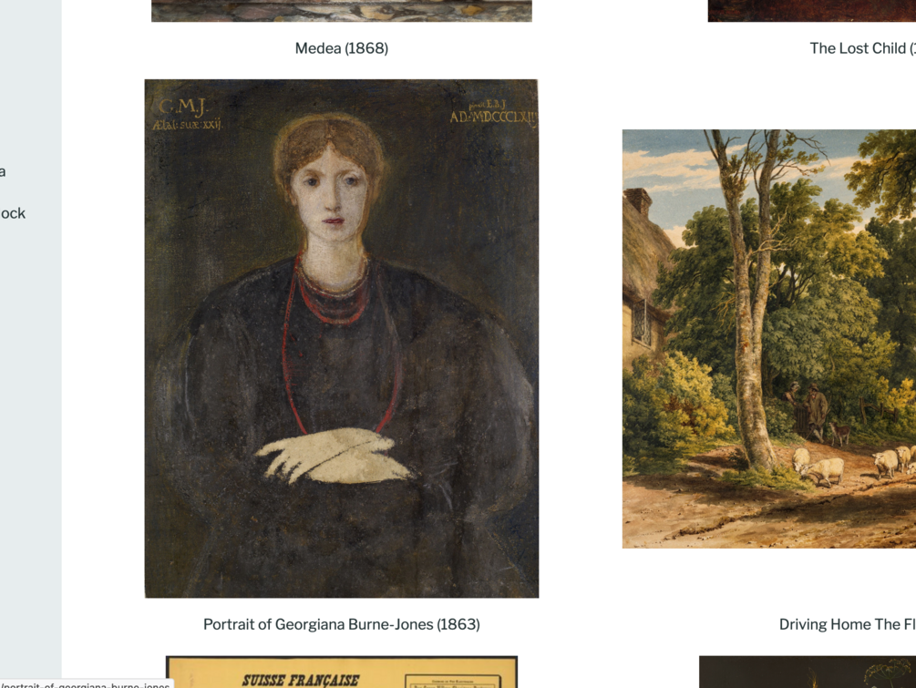
Task: Select the dark painting thumbnail below Driving Home
Action: [808, 672]
